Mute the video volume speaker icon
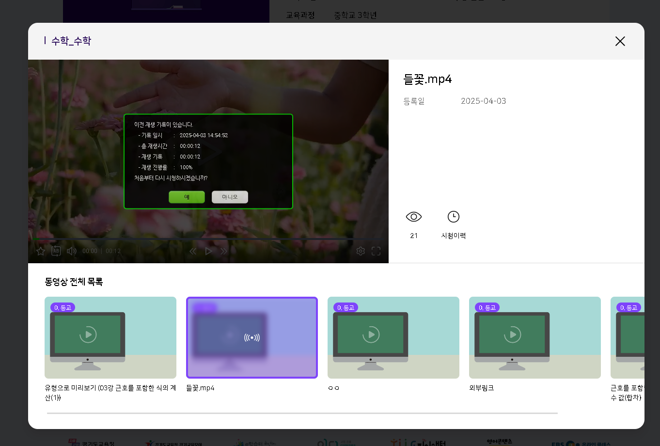This screenshot has width=660, height=446. (x=72, y=251)
